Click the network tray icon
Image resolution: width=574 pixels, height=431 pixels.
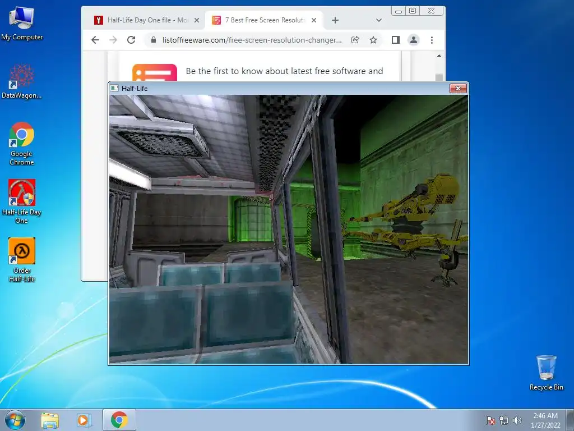[504, 420]
